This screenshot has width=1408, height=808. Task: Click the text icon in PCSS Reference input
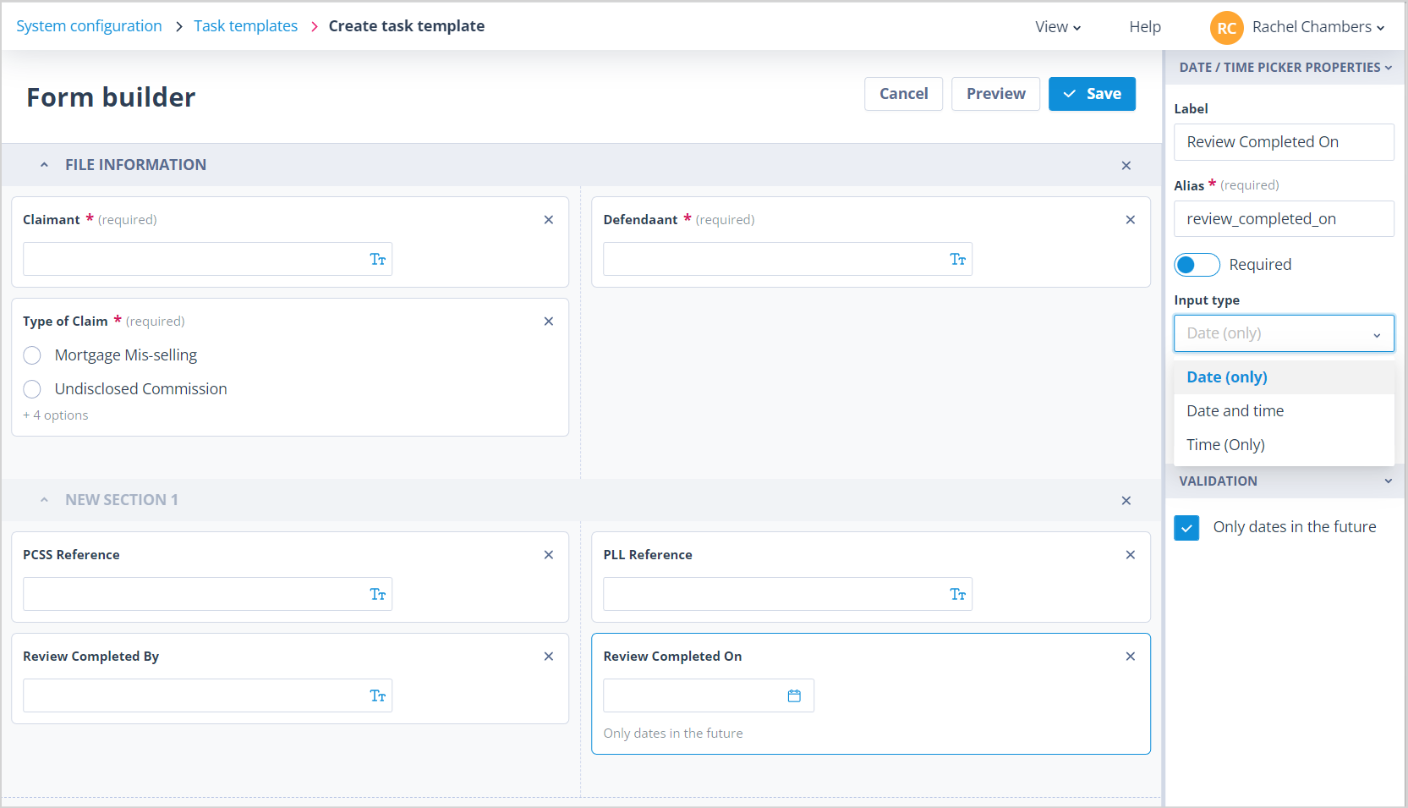click(378, 595)
